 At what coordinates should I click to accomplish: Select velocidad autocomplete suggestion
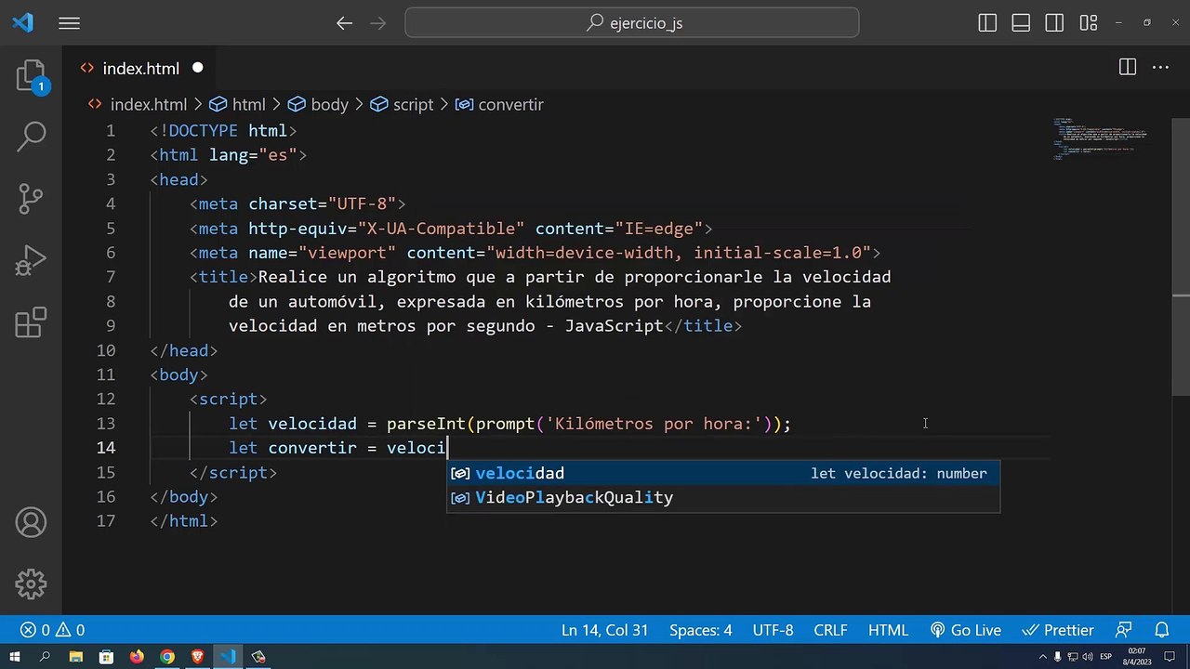[x=723, y=473]
